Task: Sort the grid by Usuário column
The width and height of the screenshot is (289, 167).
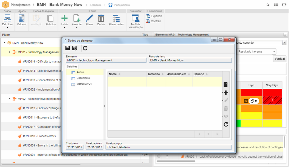Action: click(207, 74)
